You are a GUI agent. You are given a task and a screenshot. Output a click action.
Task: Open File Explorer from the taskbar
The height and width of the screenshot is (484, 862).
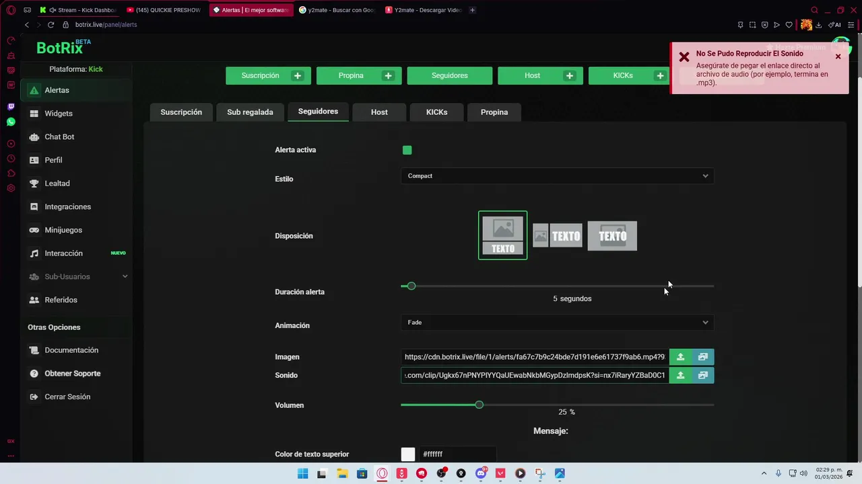click(342, 473)
